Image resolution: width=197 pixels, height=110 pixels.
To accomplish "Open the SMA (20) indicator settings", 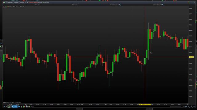I will (x=22, y=7).
